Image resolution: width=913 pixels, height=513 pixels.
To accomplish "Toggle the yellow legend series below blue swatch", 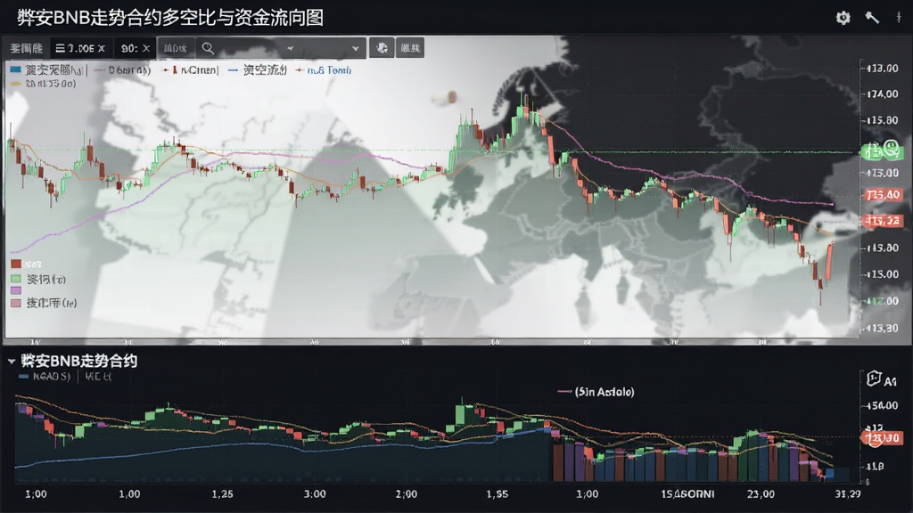I will (43, 84).
